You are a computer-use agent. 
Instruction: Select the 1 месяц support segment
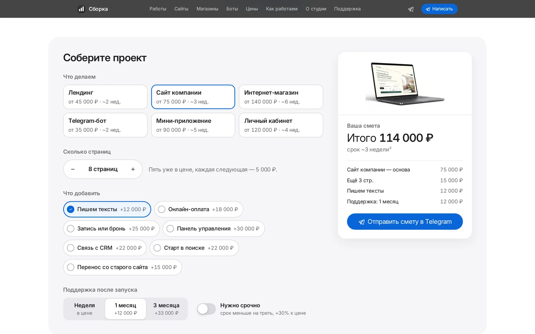coord(125,309)
